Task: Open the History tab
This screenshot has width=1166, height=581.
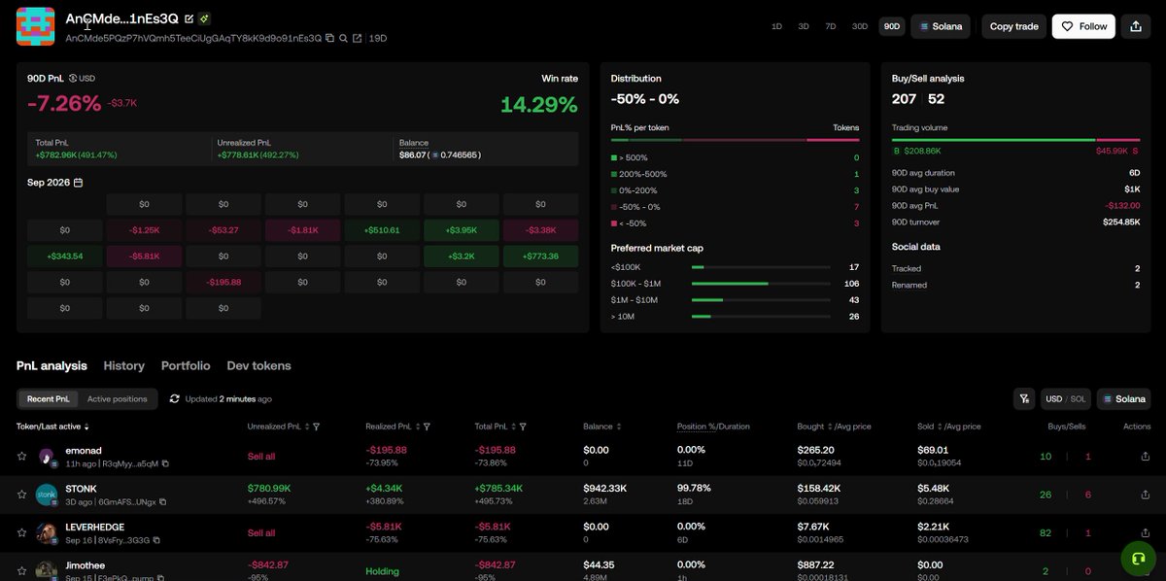Action: click(x=123, y=365)
